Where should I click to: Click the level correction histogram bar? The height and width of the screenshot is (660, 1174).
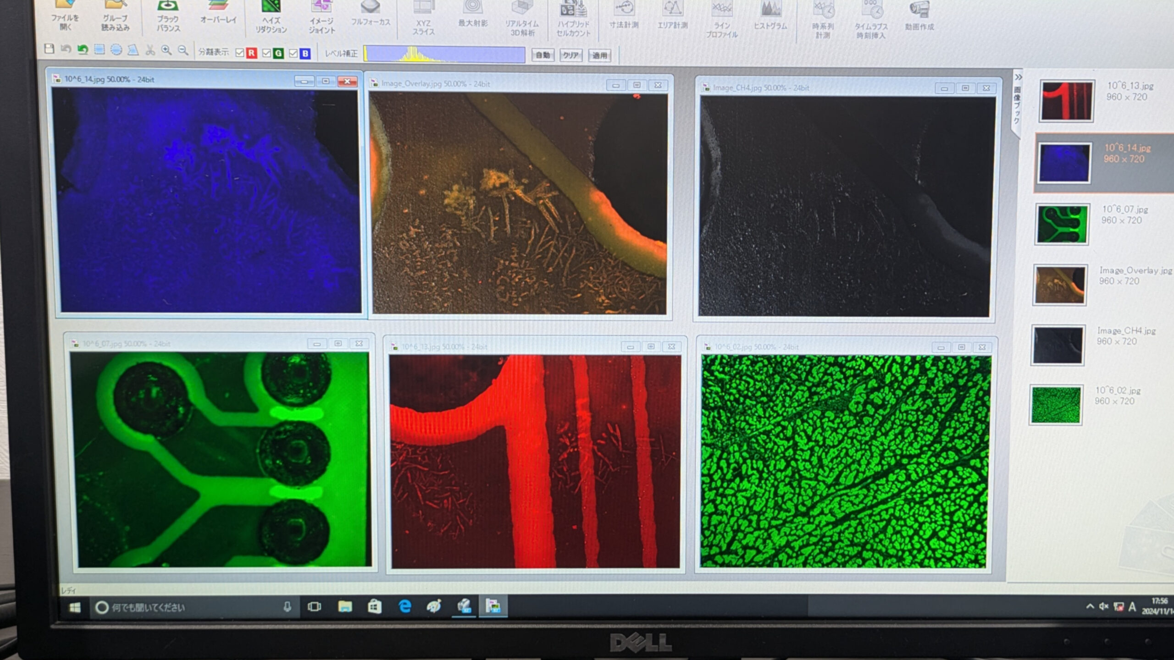[444, 54]
